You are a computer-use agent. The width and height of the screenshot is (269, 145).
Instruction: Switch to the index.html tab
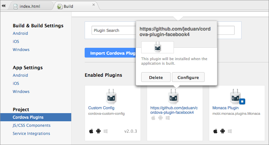tap(29, 6)
